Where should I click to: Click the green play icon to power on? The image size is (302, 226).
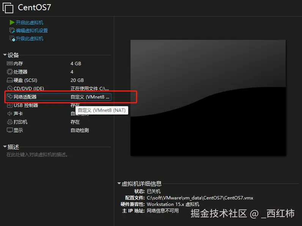[x=12, y=22]
